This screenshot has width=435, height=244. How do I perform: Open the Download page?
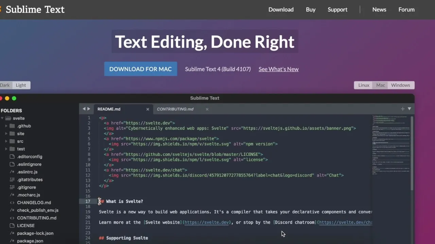point(281,9)
